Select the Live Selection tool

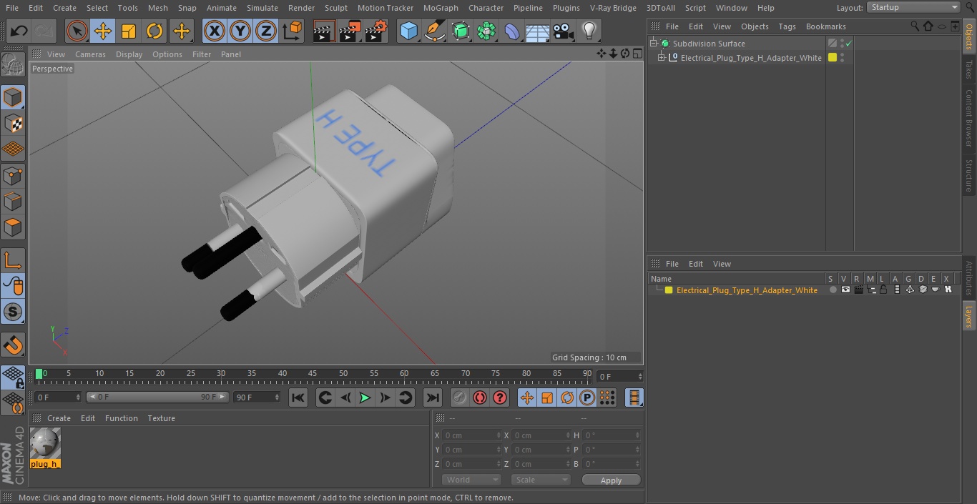coord(77,31)
